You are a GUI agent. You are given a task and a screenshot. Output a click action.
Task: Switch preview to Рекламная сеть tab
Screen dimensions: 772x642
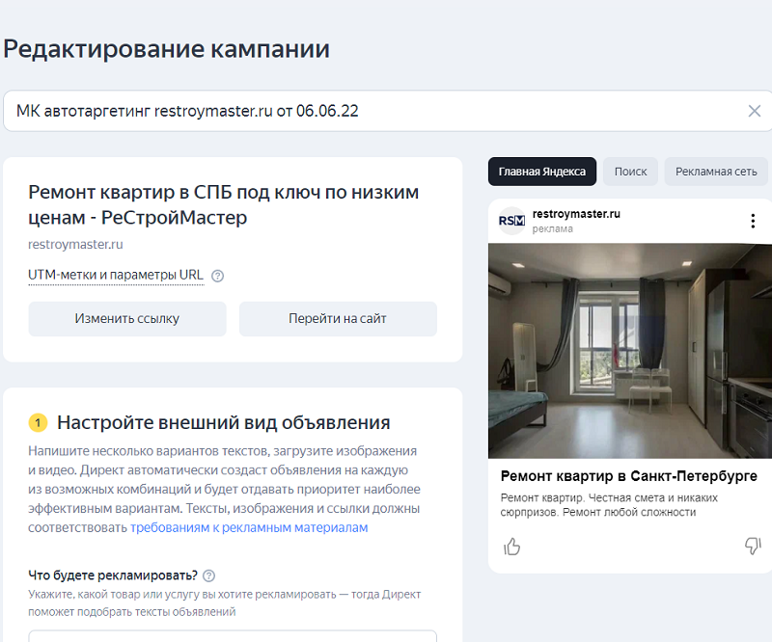[x=716, y=172]
